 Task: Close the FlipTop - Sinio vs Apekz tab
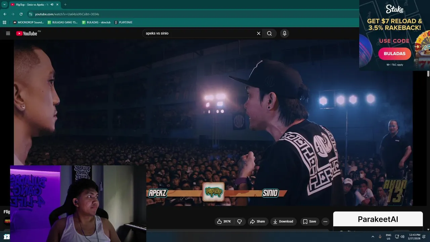(x=57, y=4)
